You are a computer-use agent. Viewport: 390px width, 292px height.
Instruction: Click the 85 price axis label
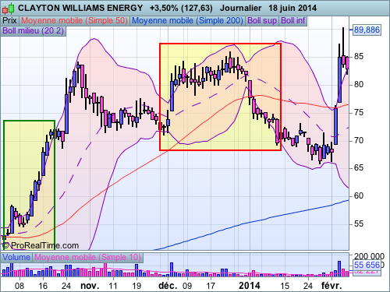(359, 57)
